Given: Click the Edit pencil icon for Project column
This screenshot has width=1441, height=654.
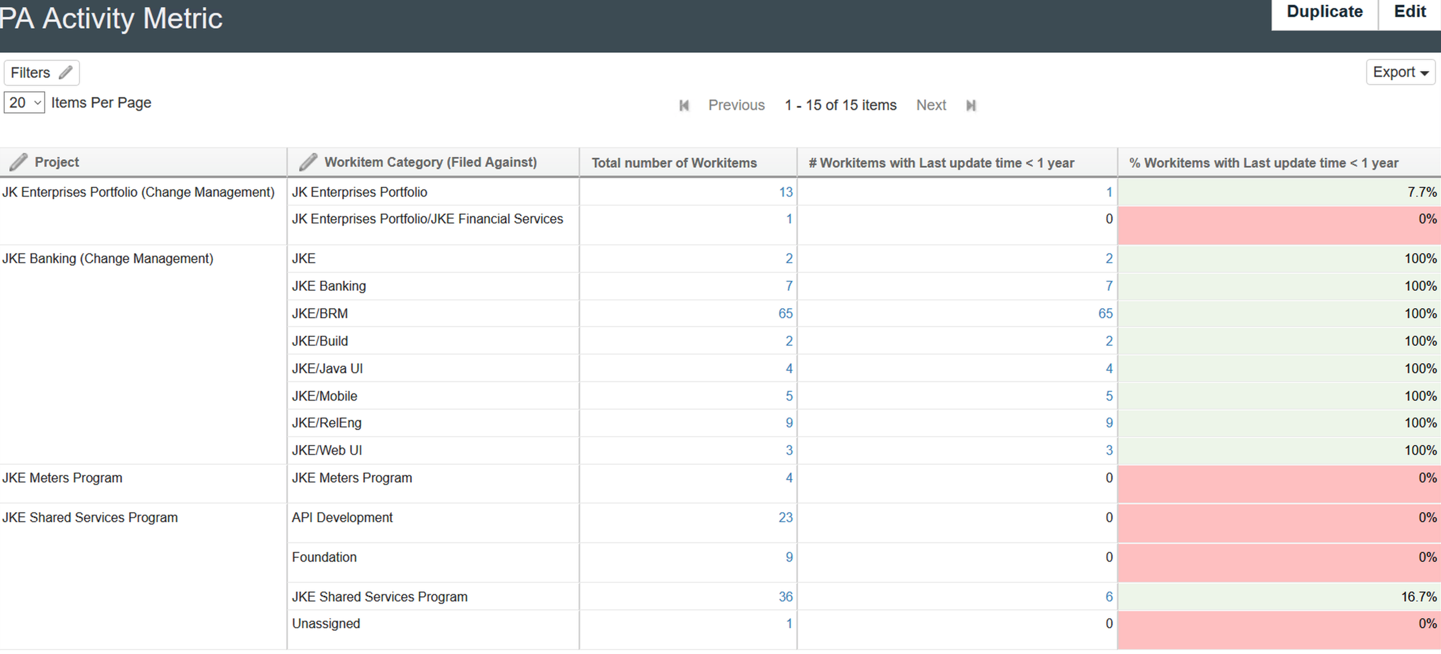Looking at the screenshot, I should pos(17,162).
